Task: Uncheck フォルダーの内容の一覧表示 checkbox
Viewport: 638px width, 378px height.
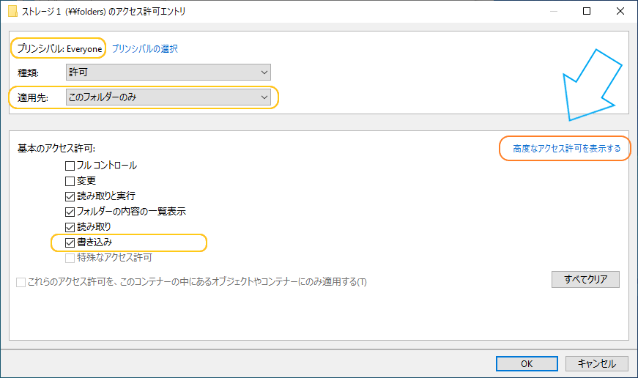Action: tap(70, 212)
